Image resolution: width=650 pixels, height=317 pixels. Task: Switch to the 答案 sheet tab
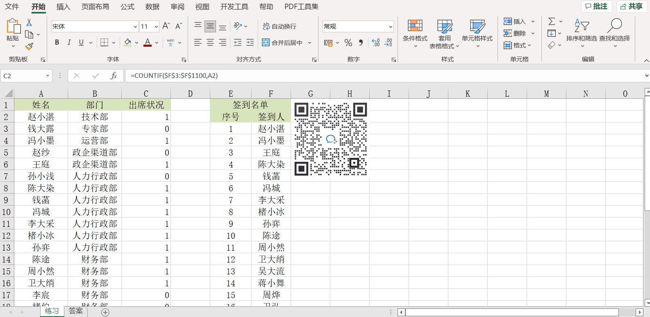pyautogui.click(x=76, y=311)
